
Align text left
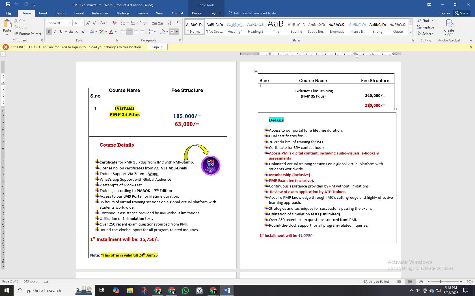123,32
